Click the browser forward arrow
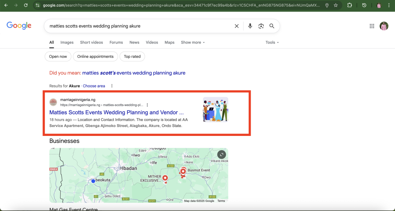 (16, 5)
